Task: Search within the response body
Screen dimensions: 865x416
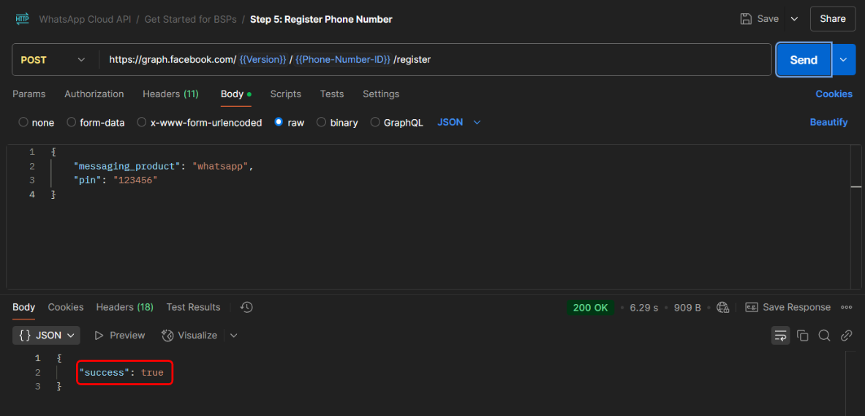Action: point(824,336)
